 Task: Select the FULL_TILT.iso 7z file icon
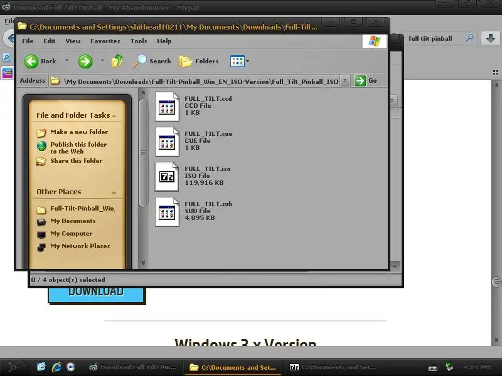167,177
